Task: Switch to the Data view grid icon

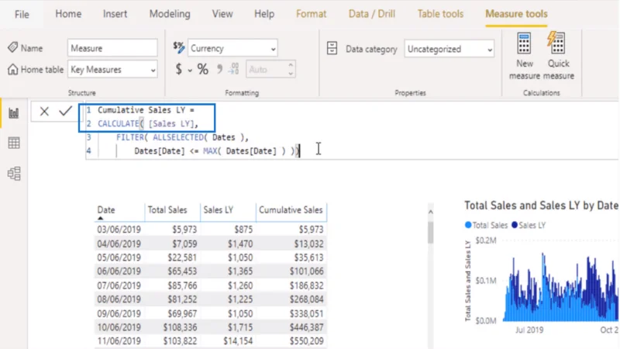Action: coord(14,143)
